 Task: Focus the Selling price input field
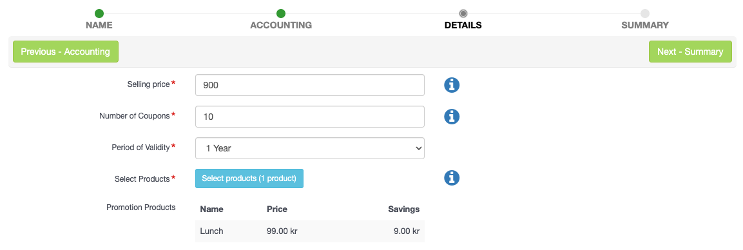pos(310,85)
